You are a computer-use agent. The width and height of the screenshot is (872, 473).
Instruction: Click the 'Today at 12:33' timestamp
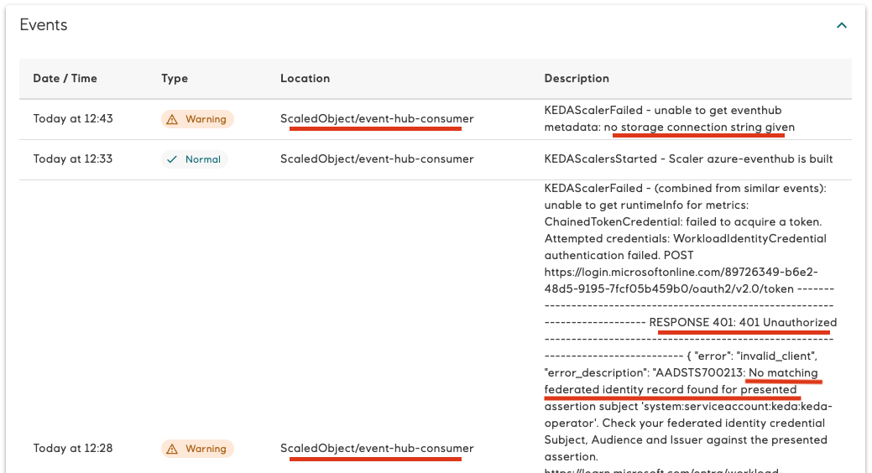click(x=73, y=159)
